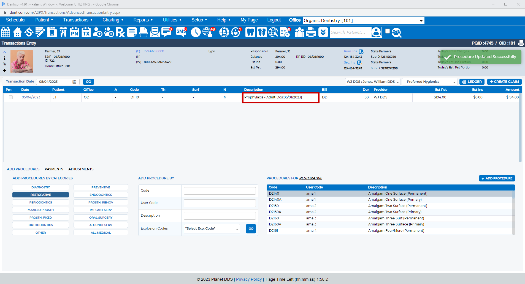The height and width of the screenshot is (284, 525).
Task: Click the PN progress notes icon
Action: [74, 32]
